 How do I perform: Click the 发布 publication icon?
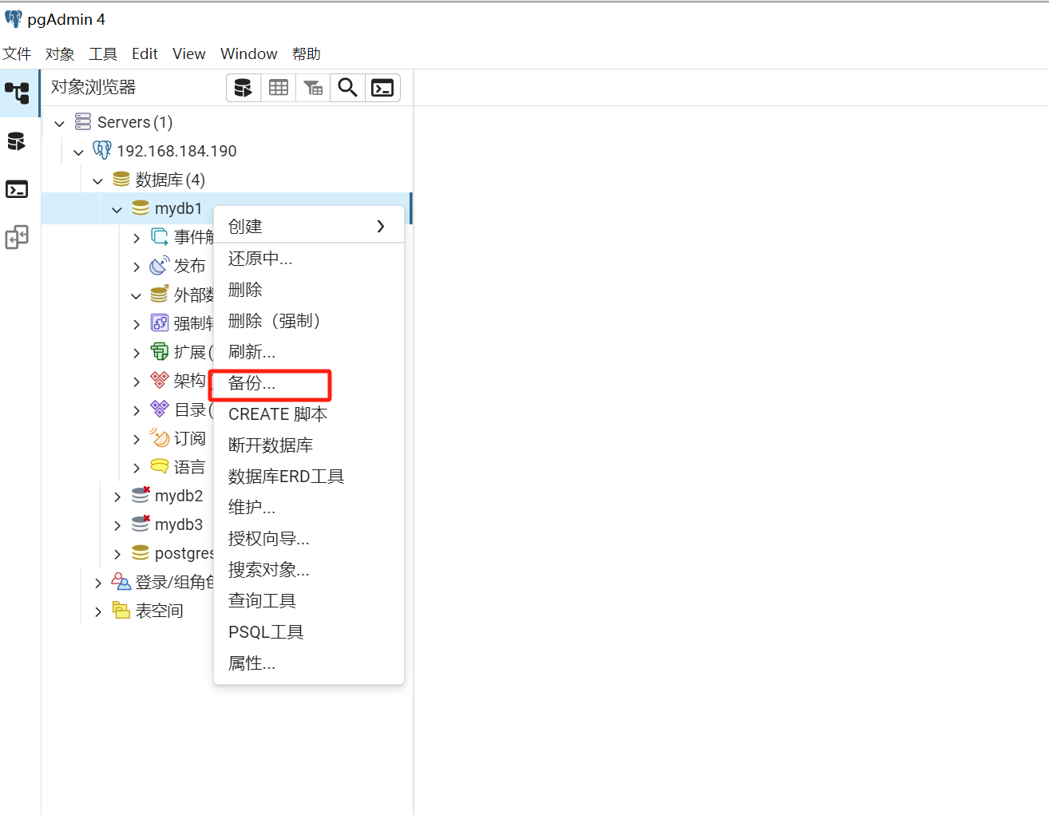[160, 266]
